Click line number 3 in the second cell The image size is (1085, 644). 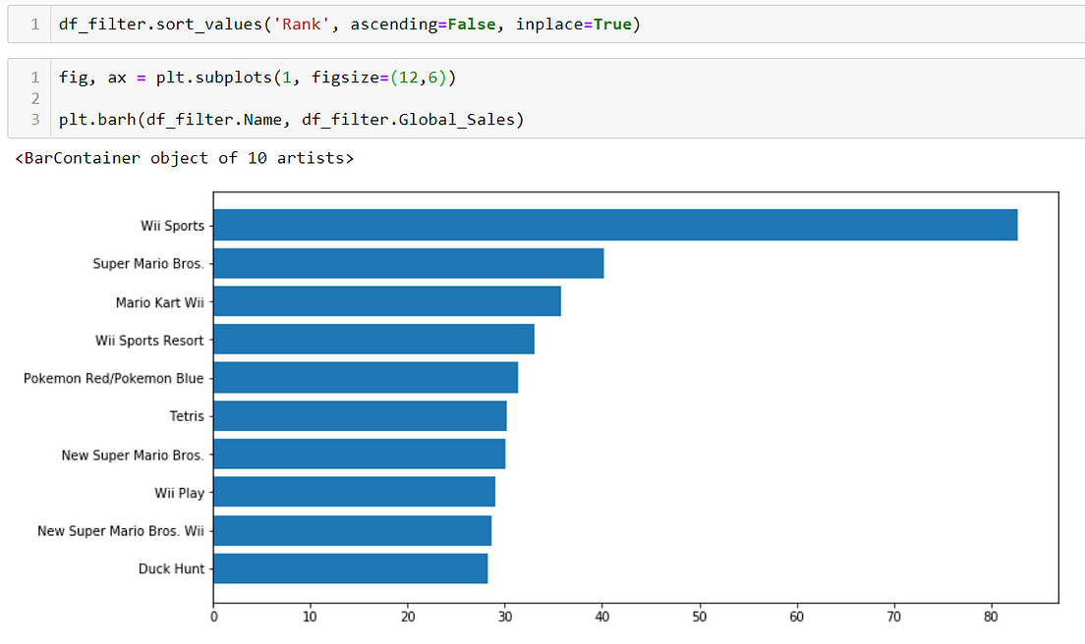coord(35,120)
